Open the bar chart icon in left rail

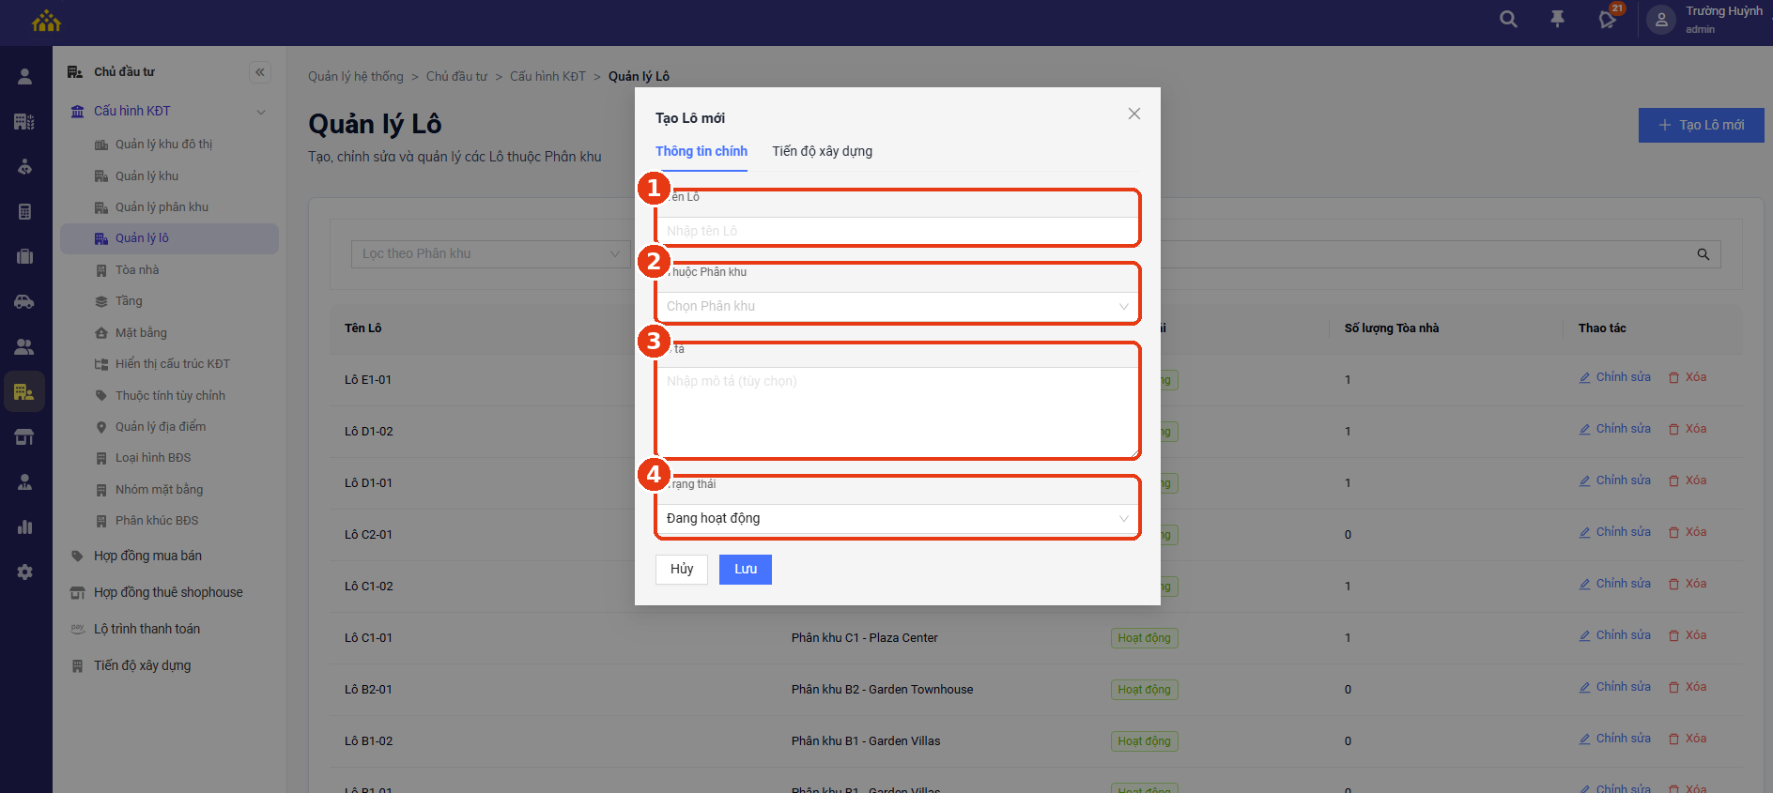point(25,527)
